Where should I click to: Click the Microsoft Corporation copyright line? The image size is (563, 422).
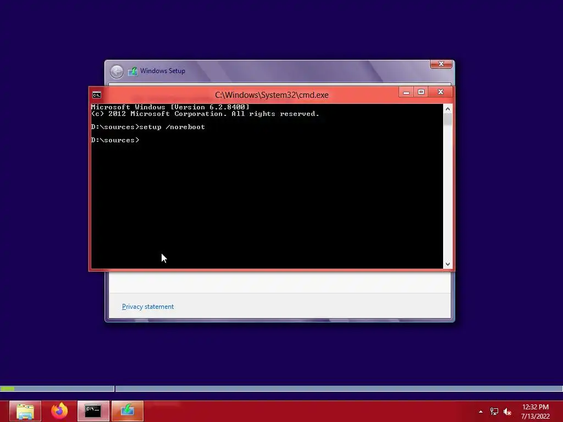205,114
